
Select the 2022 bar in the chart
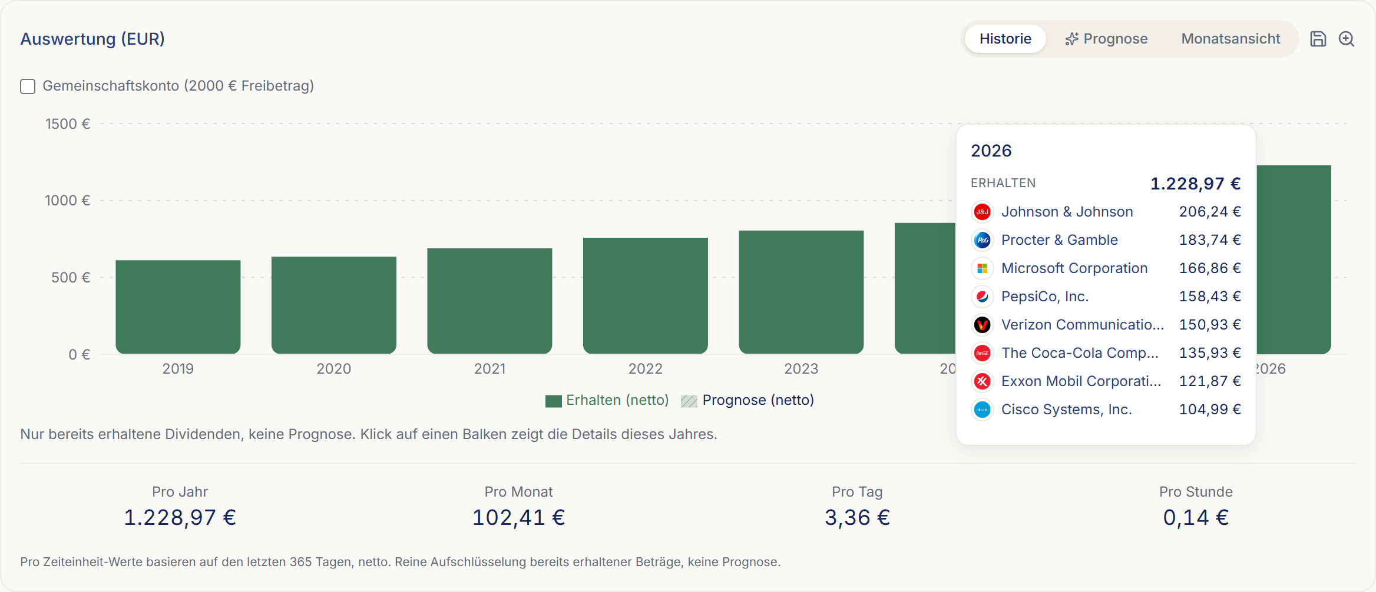(x=646, y=295)
